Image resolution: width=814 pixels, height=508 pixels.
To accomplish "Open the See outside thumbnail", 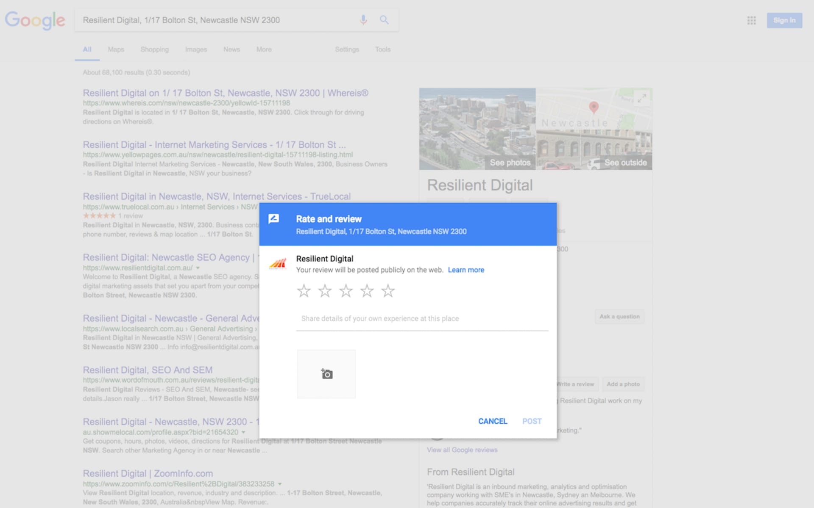I will coord(594,150).
